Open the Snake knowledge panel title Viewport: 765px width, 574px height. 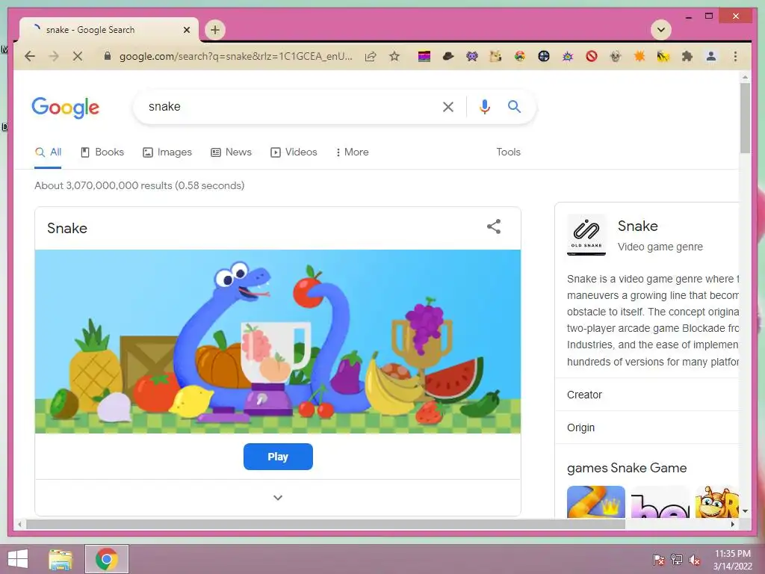click(638, 226)
